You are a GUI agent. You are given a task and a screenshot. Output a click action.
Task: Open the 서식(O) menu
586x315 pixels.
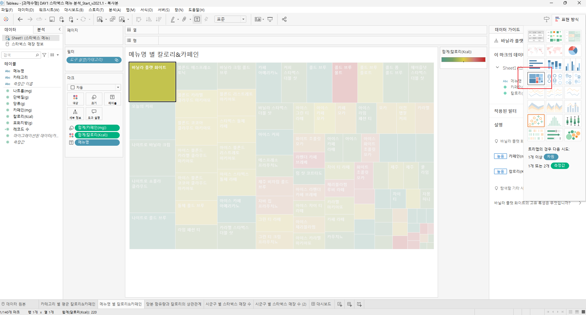146,10
